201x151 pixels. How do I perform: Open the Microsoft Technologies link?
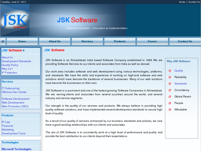17,149
